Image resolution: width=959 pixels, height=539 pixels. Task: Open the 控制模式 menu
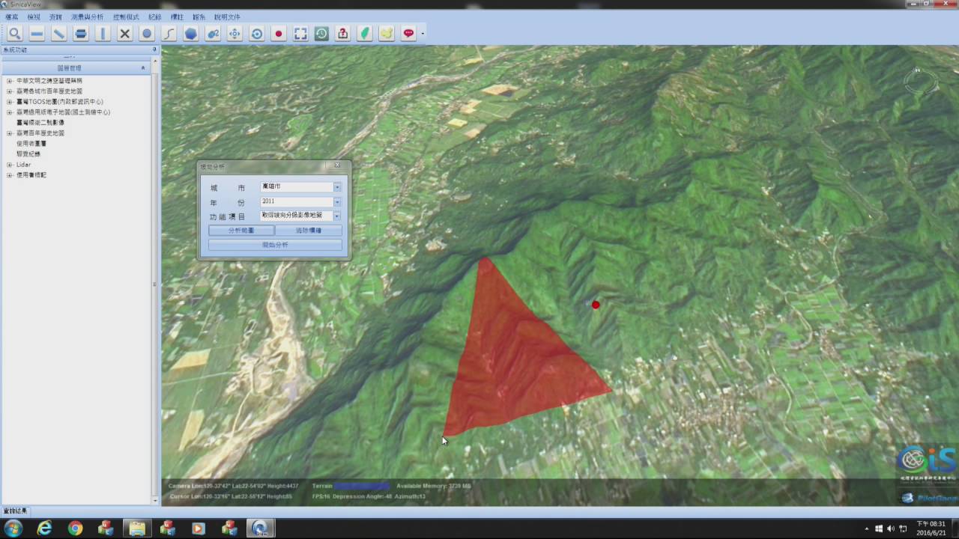pyautogui.click(x=126, y=16)
